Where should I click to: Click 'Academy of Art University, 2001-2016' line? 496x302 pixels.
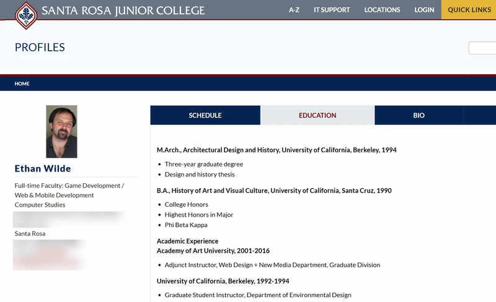(213, 251)
